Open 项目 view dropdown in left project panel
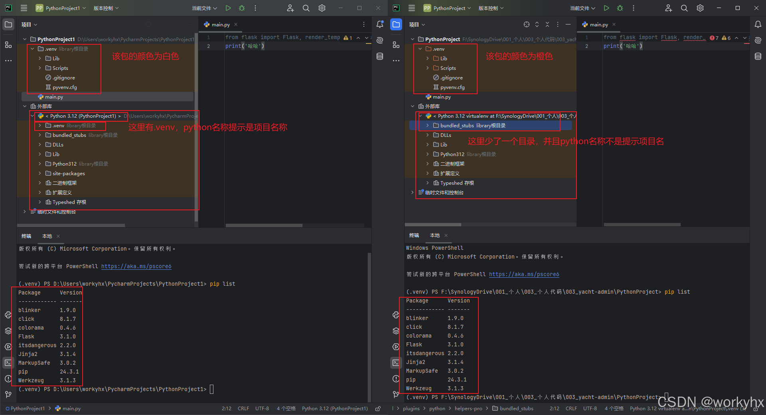Viewport: 766px width, 415px height. coord(30,24)
